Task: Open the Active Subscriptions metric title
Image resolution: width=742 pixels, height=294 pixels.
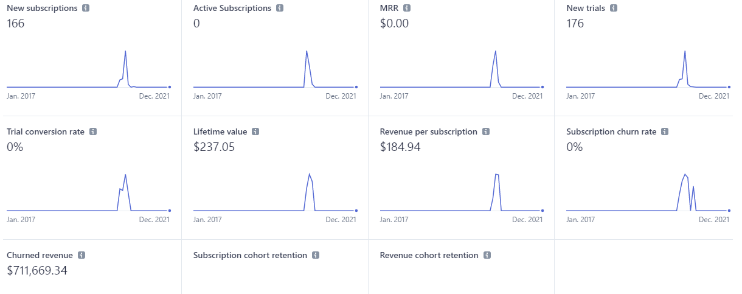Action: click(x=232, y=9)
